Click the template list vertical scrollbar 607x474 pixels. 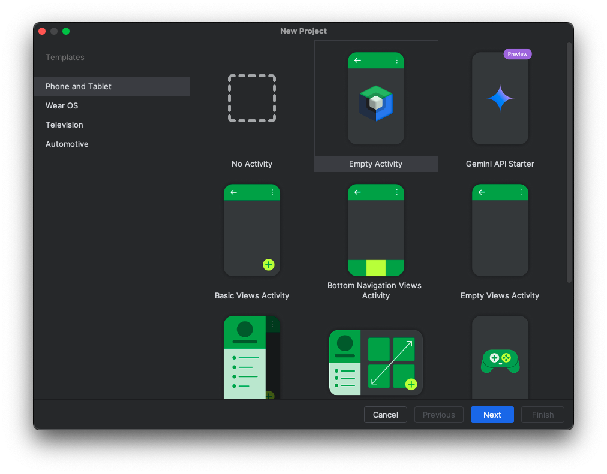click(x=569, y=162)
